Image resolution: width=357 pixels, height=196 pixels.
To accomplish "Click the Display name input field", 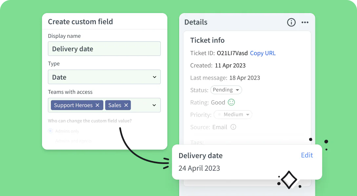I will (104, 48).
